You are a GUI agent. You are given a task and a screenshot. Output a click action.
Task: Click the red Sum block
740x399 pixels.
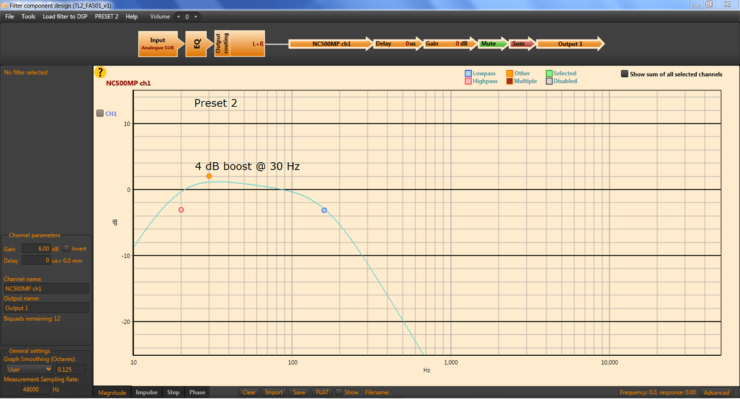pyautogui.click(x=522, y=44)
